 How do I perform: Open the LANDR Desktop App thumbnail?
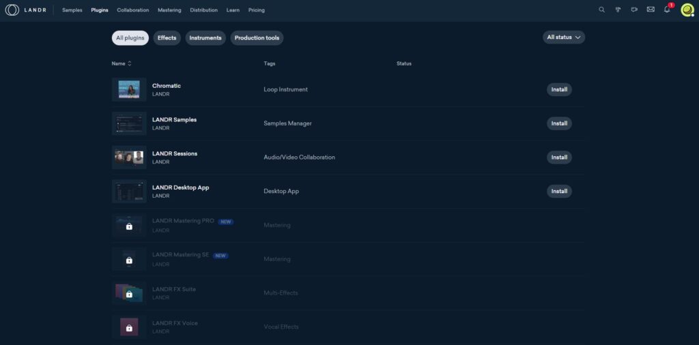click(x=129, y=191)
